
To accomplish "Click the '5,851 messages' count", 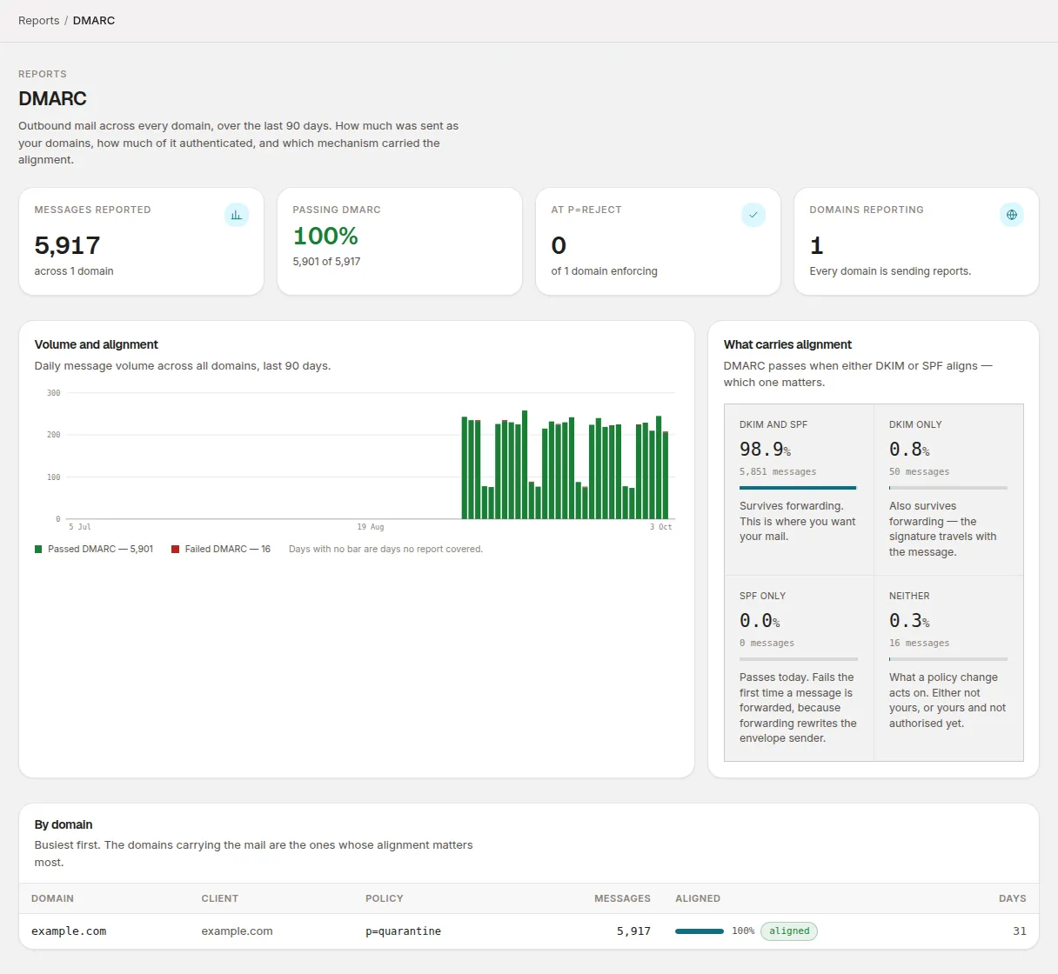I will [x=778, y=472].
